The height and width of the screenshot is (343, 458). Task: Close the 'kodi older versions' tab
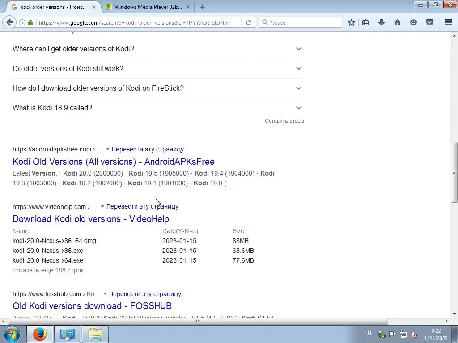click(x=94, y=7)
